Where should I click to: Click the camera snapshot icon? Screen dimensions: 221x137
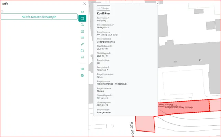pos(82,69)
